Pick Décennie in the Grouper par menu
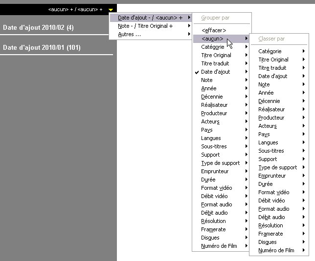 tap(221, 97)
